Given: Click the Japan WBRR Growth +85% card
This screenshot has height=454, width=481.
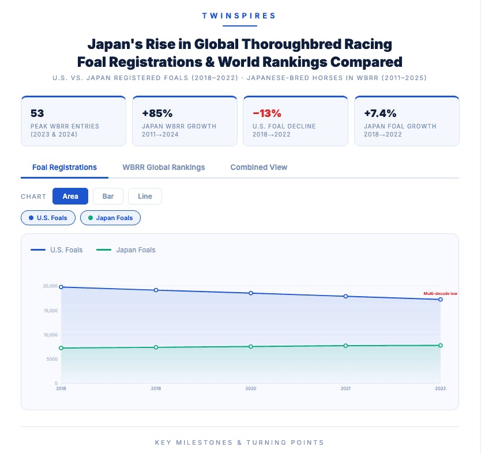Looking at the screenshot, I should [185, 121].
